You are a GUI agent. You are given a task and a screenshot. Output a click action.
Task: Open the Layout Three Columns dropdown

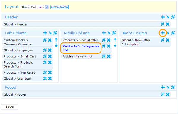click(35, 7)
